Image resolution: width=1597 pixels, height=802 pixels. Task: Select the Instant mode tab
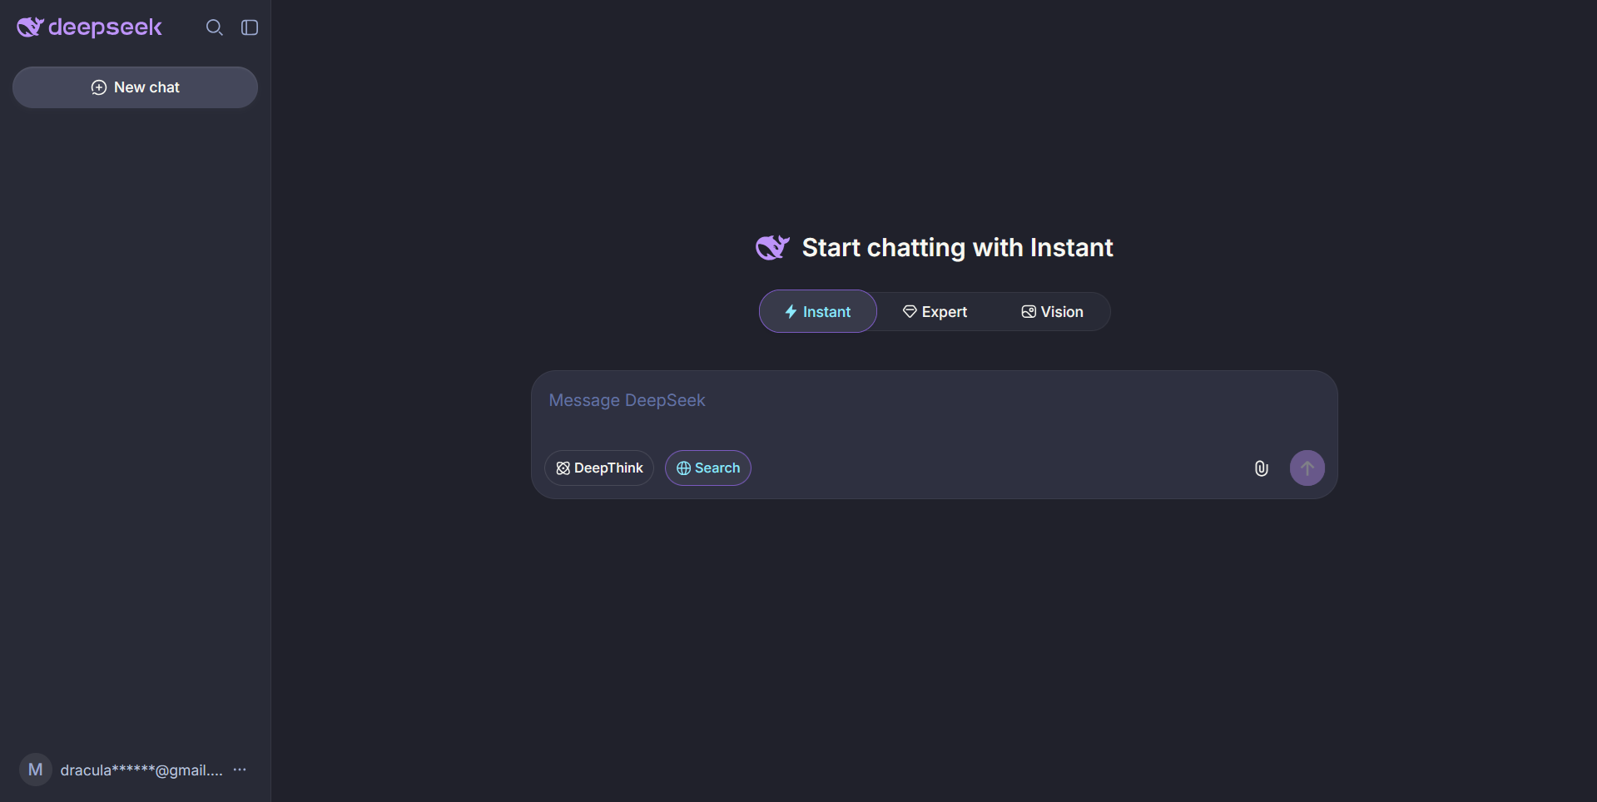[818, 311]
